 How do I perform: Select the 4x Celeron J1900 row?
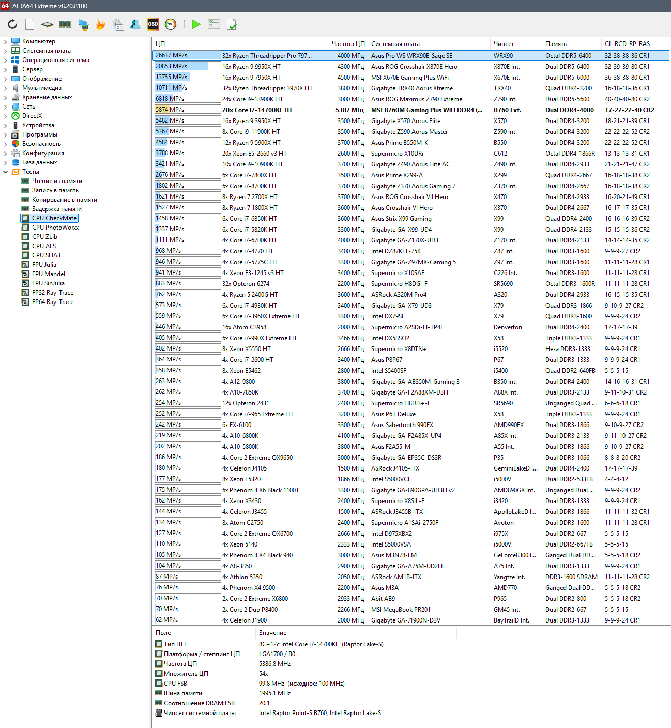tap(411, 620)
